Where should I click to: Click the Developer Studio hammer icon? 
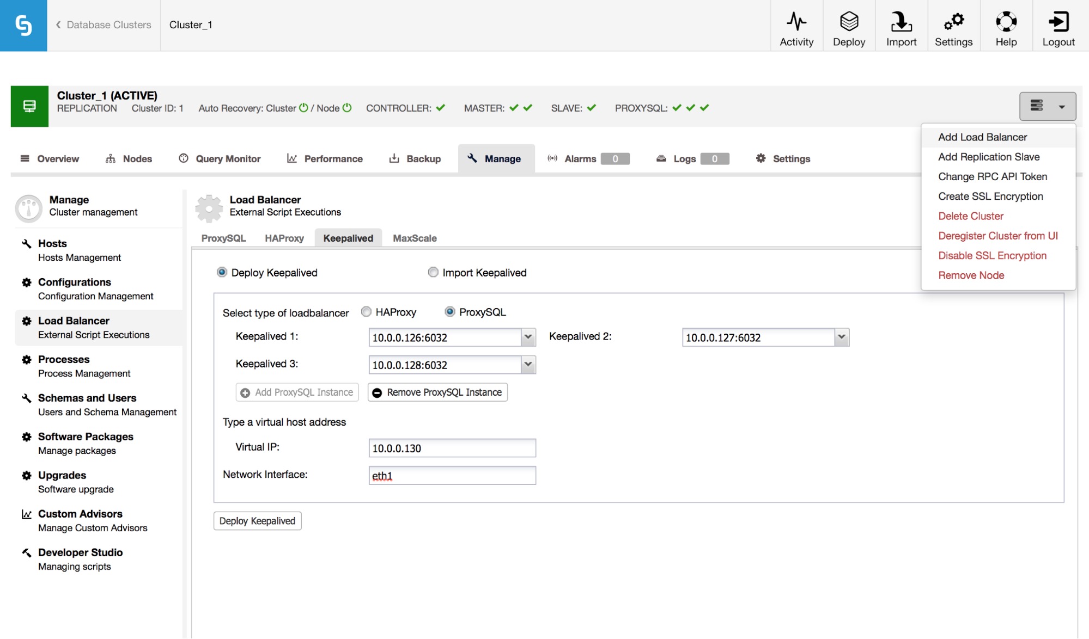[26, 552]
